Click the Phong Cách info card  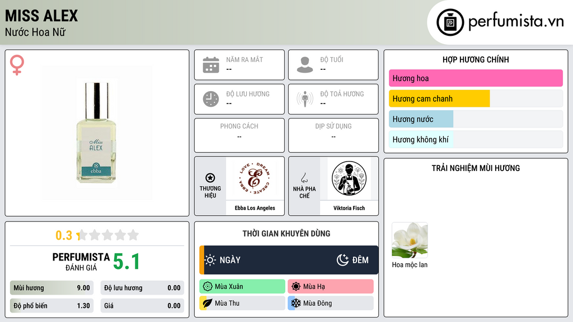[239, 135]
